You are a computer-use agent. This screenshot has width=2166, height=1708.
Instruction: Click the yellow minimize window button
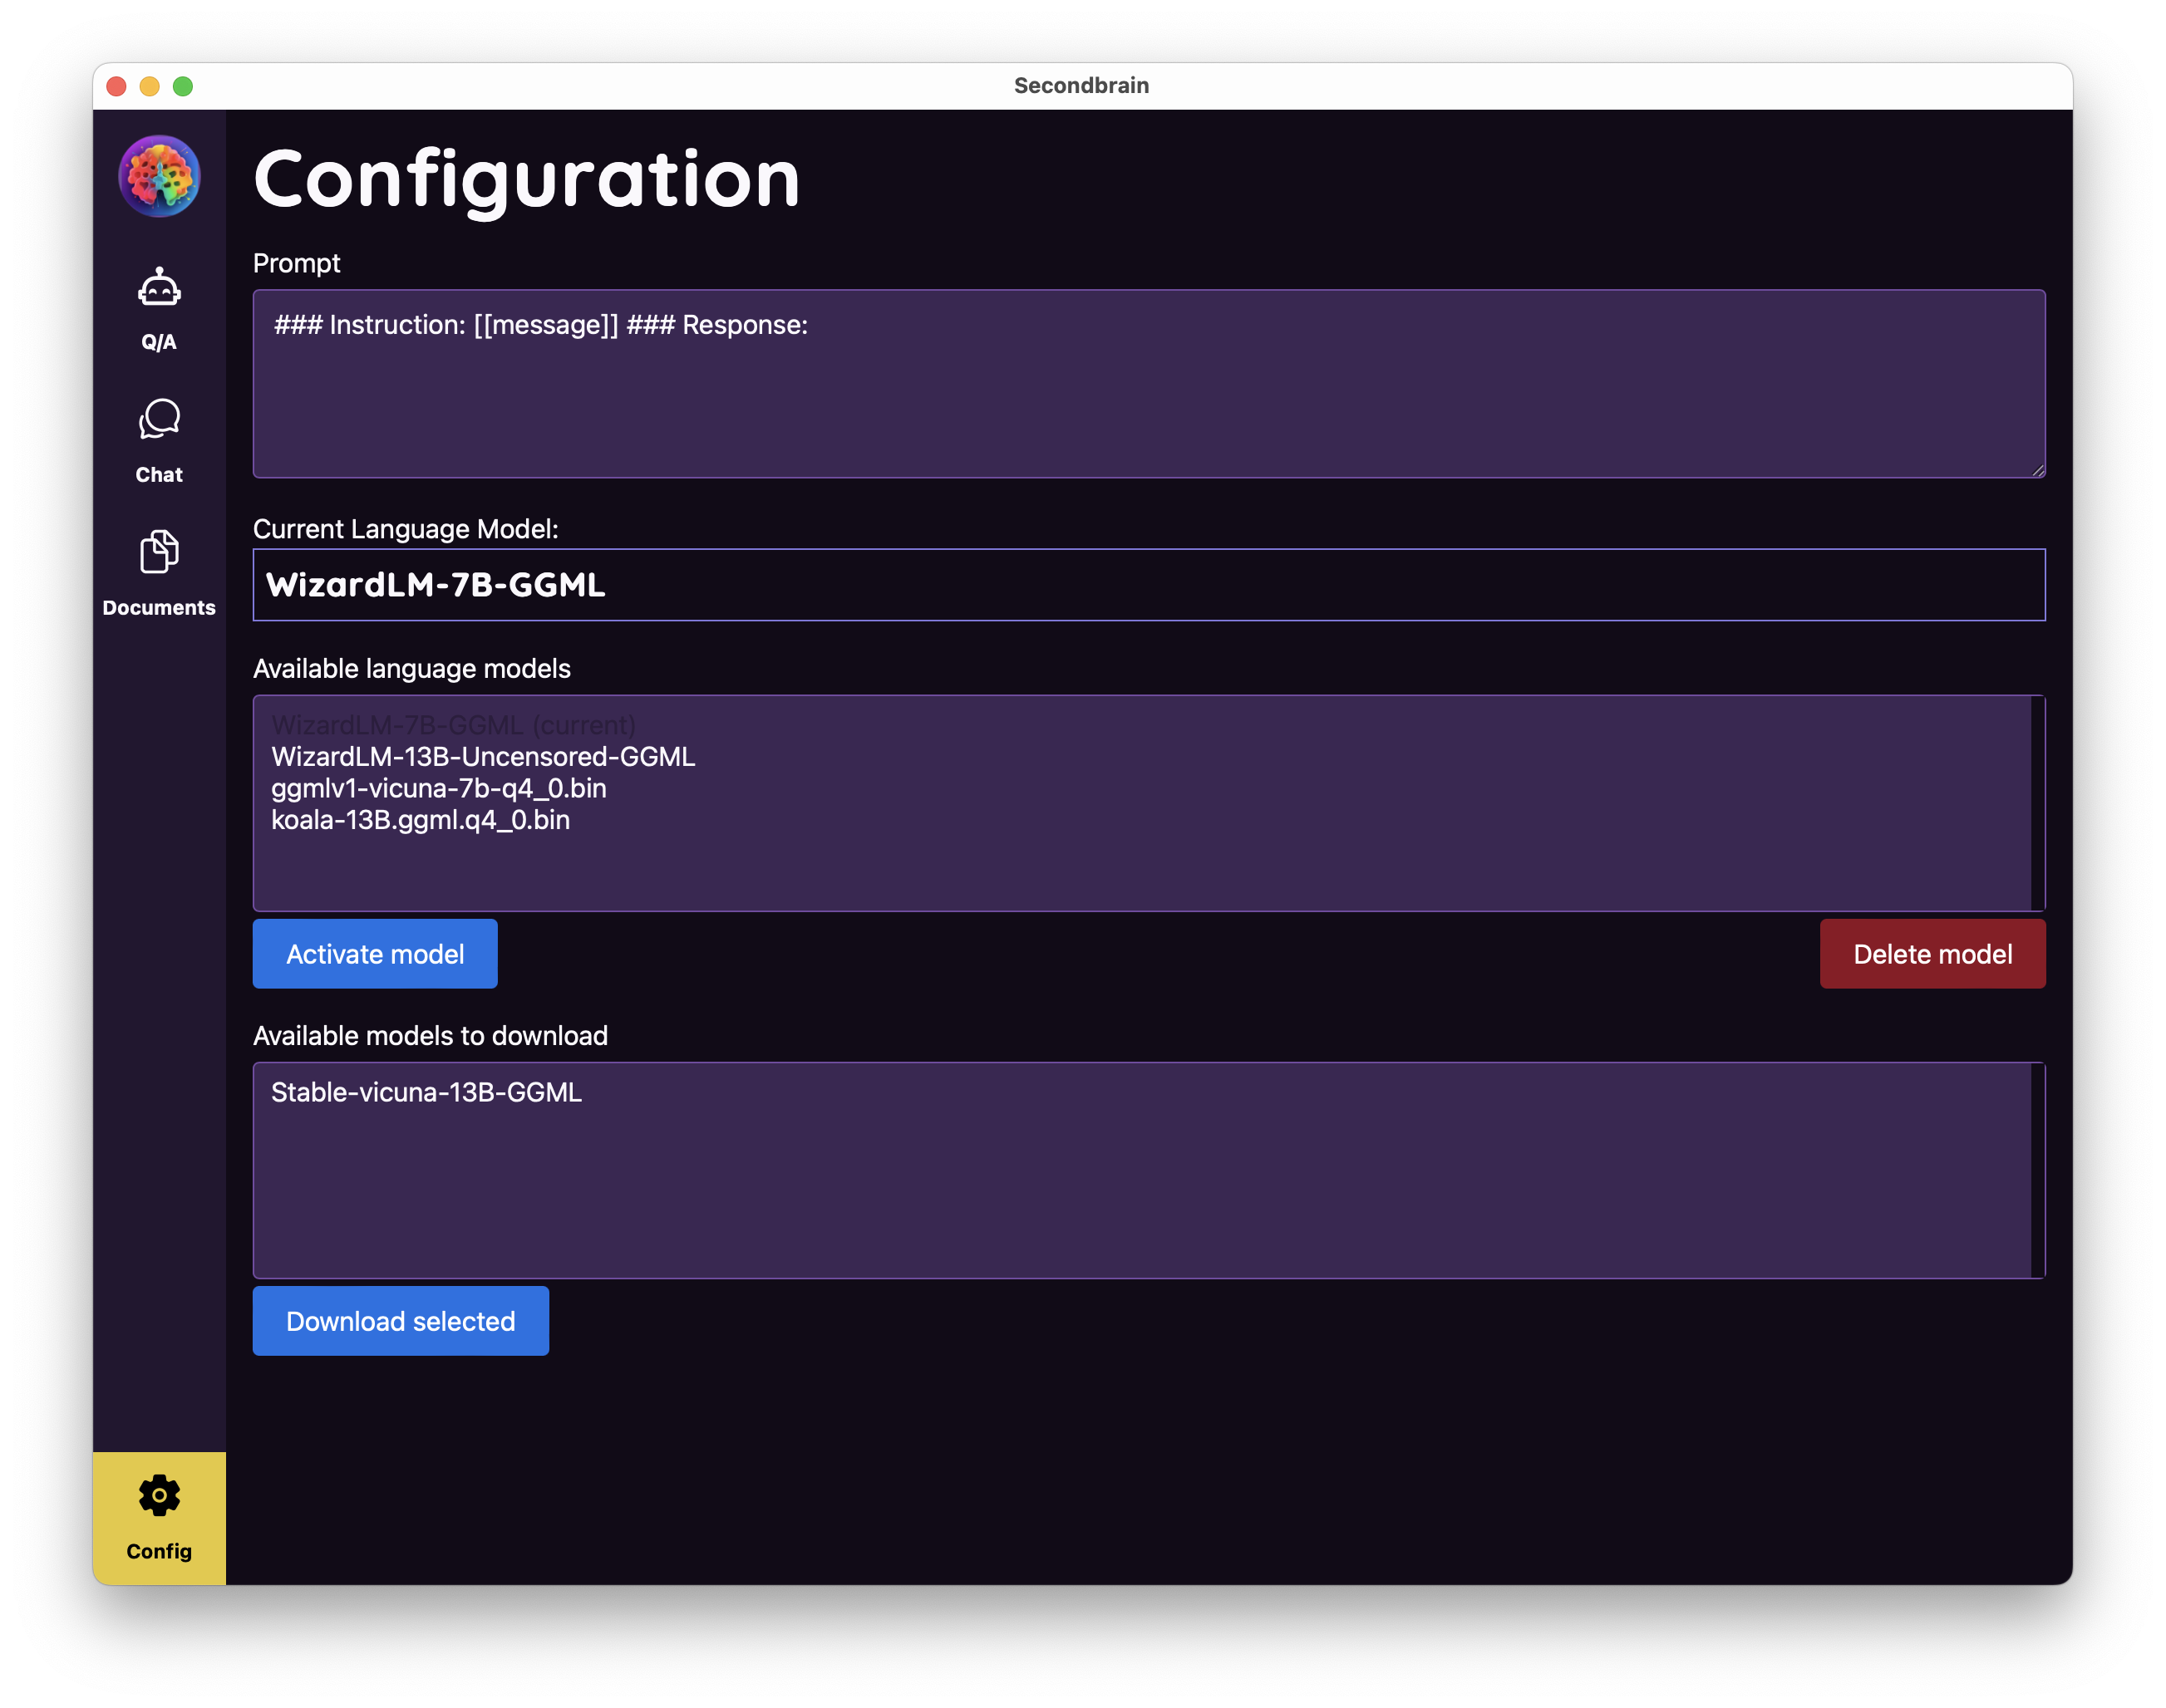click(149, 86)
